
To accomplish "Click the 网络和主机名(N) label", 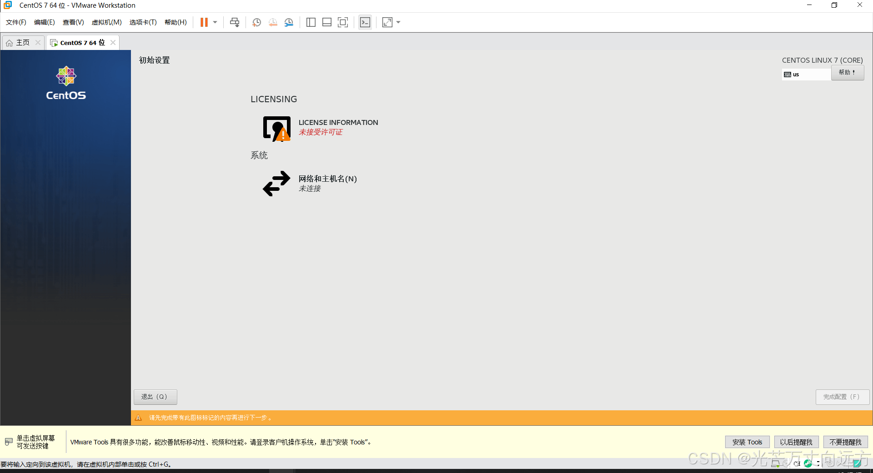I will coord(328,179).
